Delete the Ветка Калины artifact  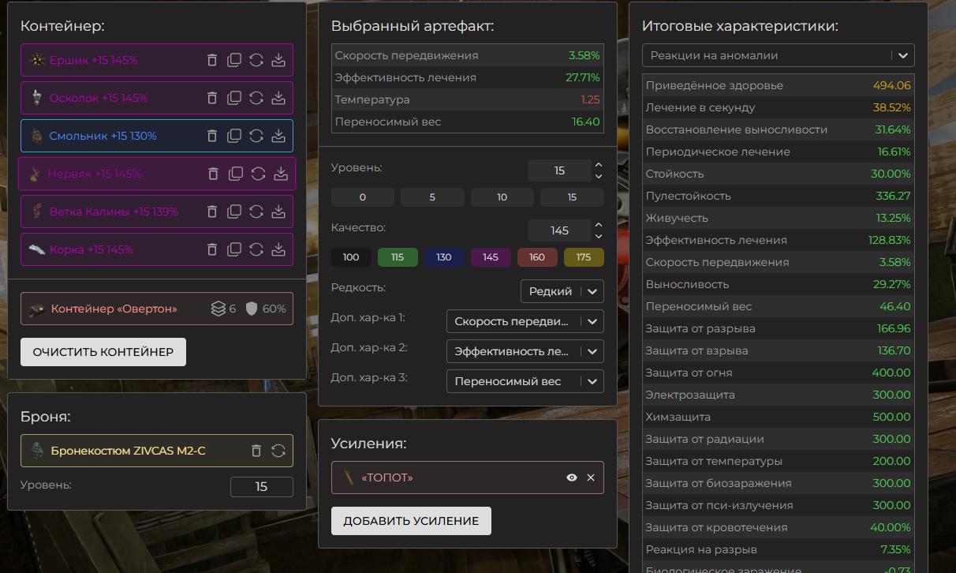tap(212, 212)
